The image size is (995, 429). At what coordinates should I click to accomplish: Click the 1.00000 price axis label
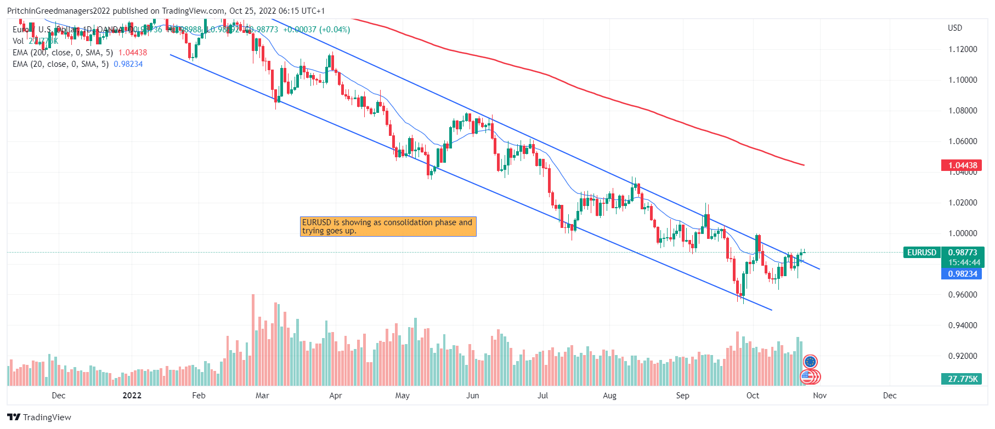pyautogui.click(x=963, y=233)
